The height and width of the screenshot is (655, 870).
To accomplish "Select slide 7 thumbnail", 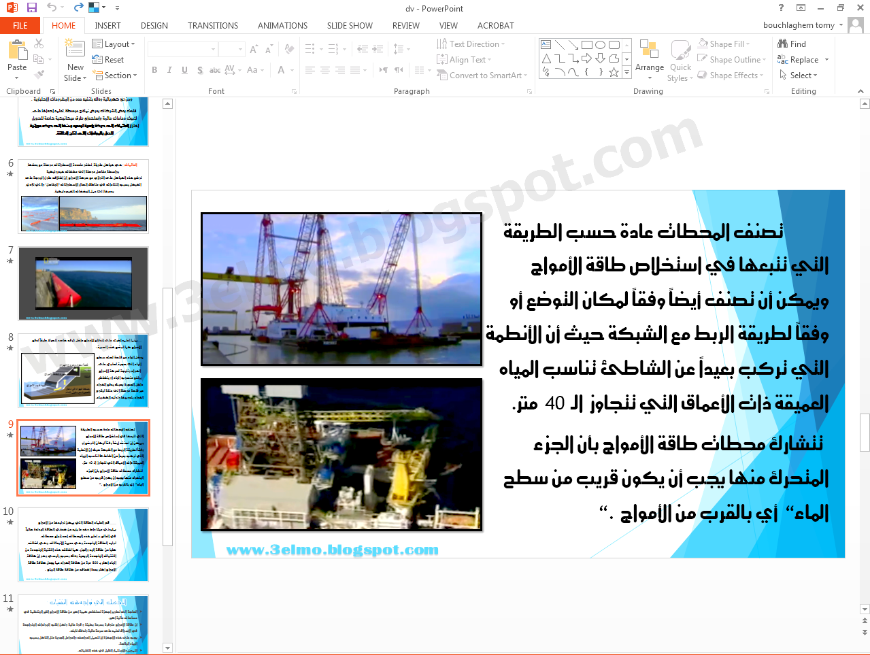I will (x=83, y=283).
